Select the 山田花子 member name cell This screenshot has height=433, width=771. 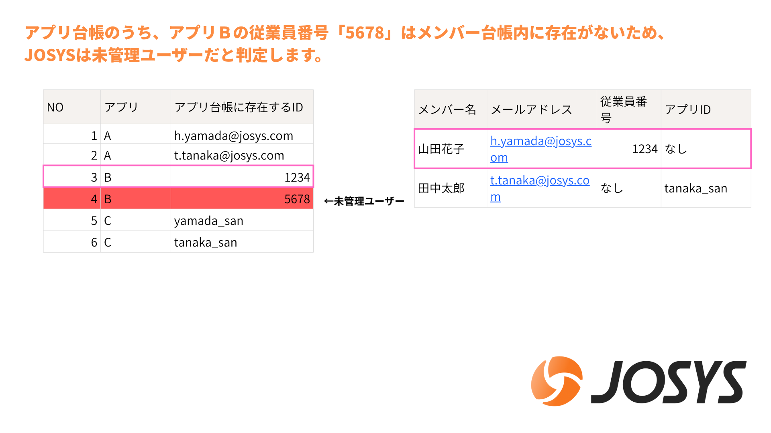coord(441,149)
